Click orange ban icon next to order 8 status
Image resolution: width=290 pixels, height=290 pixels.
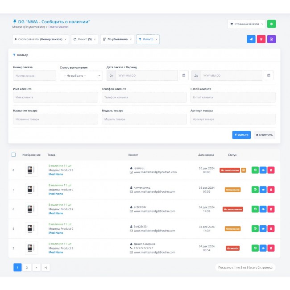click(x=243, y=170)
